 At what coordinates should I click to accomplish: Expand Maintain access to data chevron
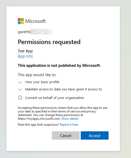pyautogui.click(x=20, y=89)
